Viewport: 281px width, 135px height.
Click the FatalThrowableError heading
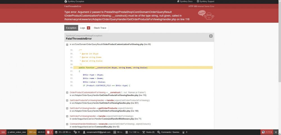[79, 39]
